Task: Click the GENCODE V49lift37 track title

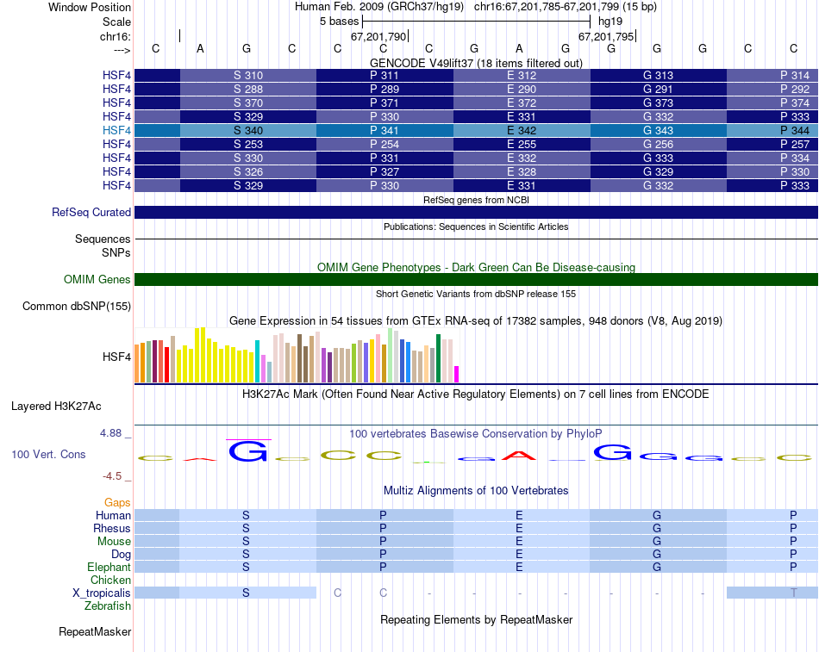Action: tap(476, 63)
